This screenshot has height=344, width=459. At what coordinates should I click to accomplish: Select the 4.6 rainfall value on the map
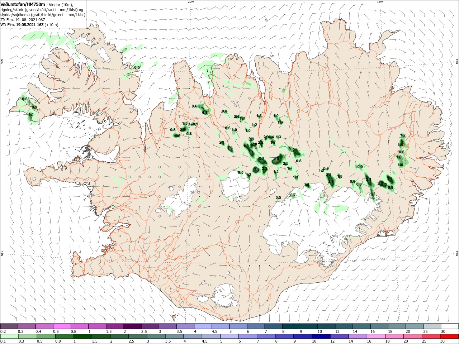click(x=177, y=136)
